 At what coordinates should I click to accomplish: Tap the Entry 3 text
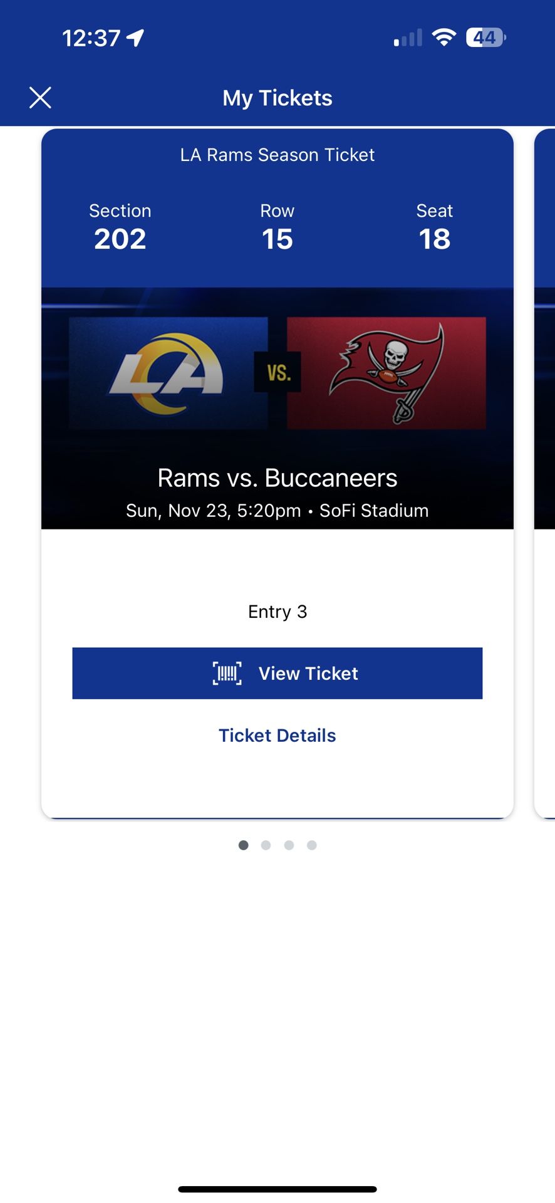pos(277,611)
